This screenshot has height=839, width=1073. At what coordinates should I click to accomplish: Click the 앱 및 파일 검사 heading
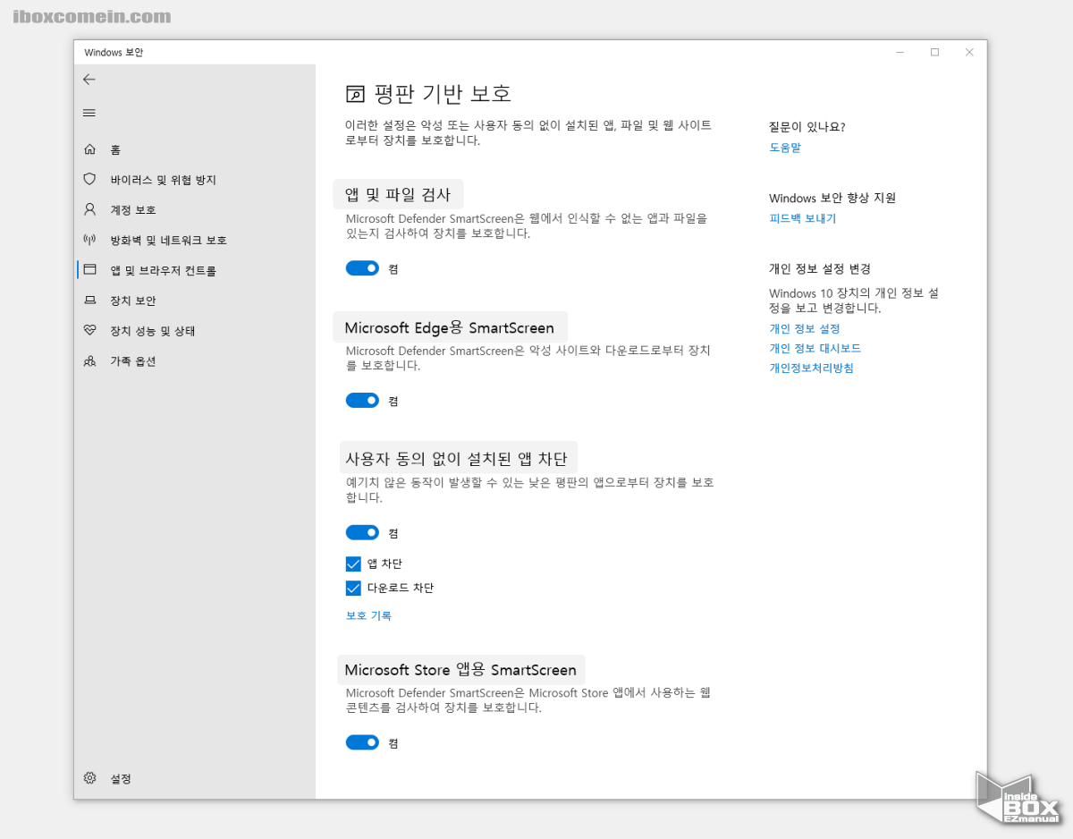399,194
